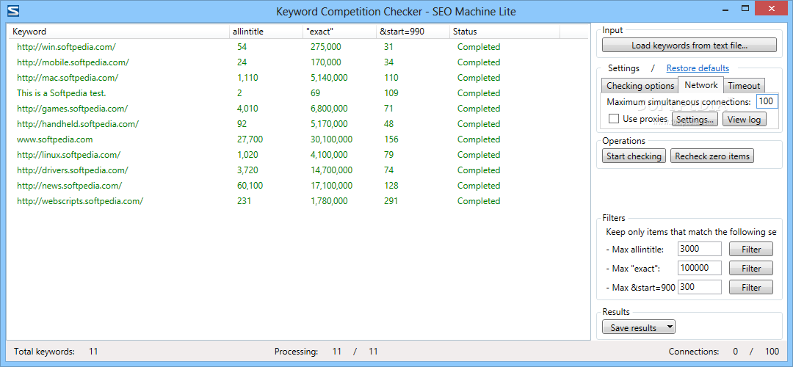Image resolution: width=793 pixels, height=367 pixels.
Task: Select the http://games.softpedia.com/ keyword
Action: point(72,109)
